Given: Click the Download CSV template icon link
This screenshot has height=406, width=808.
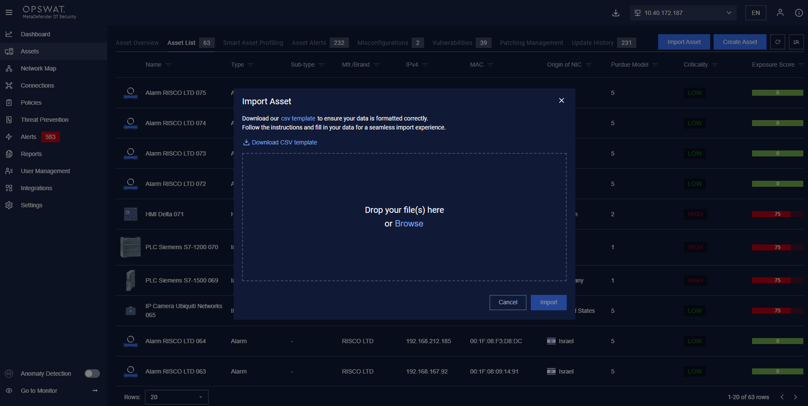Looking at the screenshot, I should point(280,143).
